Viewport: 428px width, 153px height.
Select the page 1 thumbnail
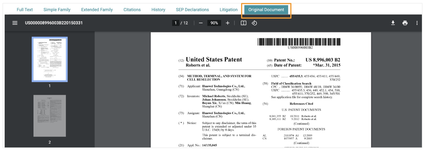[50, 59]
